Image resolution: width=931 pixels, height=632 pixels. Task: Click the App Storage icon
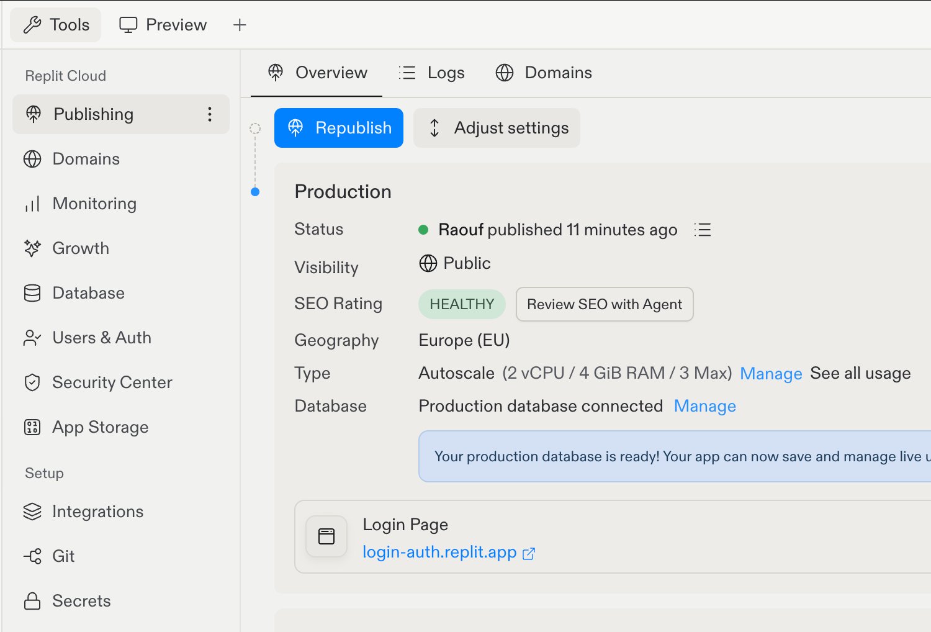(x=32, y=427)
